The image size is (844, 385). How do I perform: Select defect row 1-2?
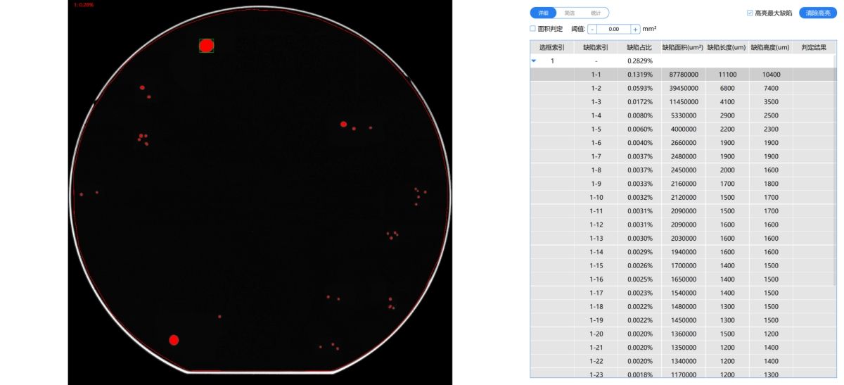click(x=596, y=88)
